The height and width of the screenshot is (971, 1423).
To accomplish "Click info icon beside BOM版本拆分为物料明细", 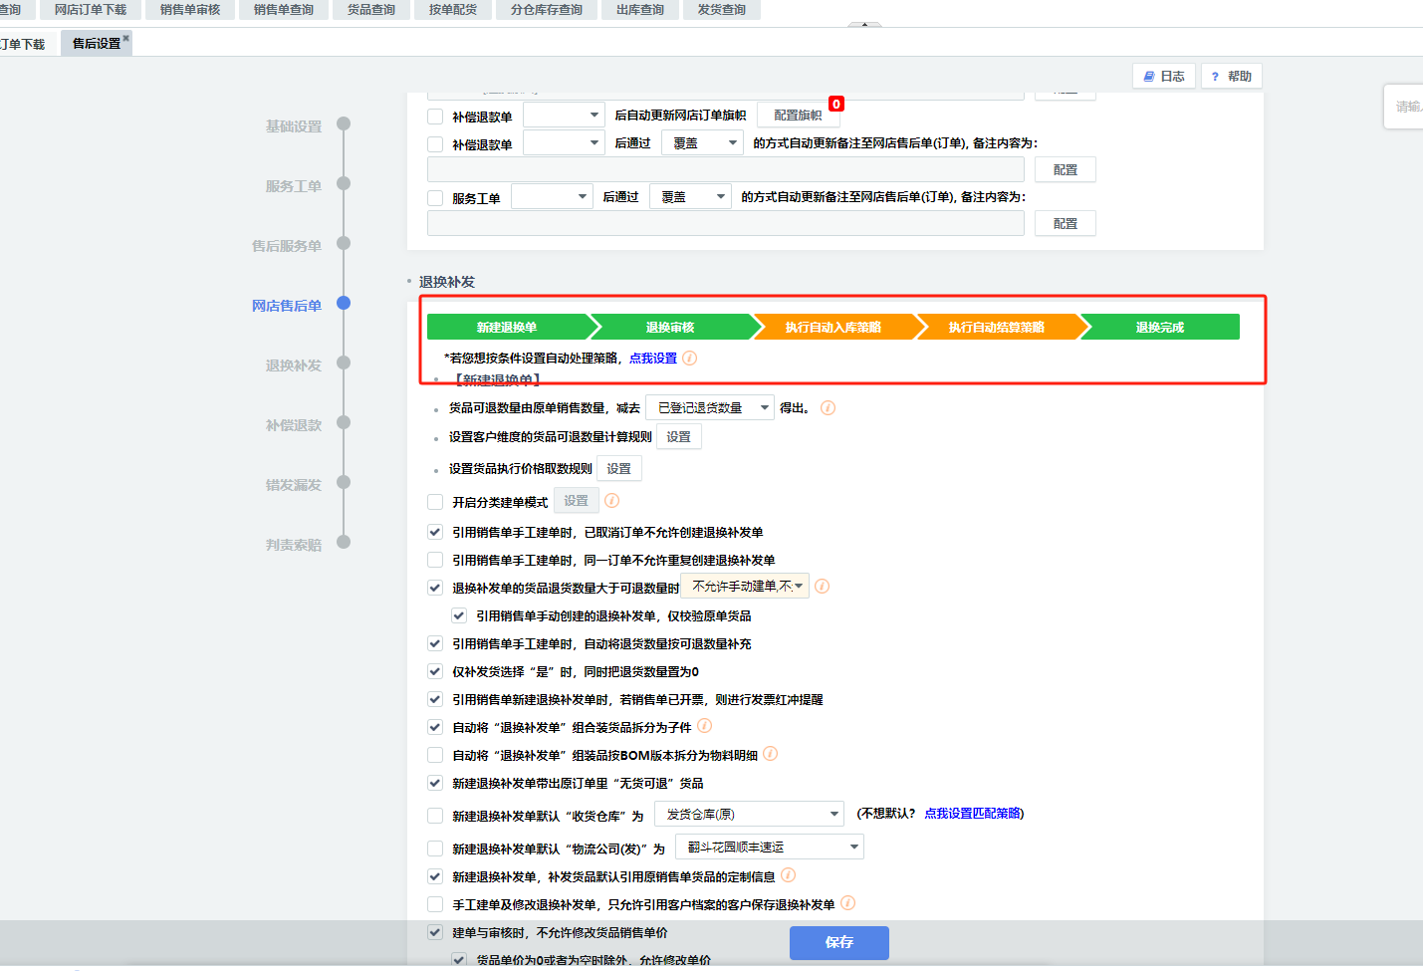I will pyautogui.click(x=771, y=755).
